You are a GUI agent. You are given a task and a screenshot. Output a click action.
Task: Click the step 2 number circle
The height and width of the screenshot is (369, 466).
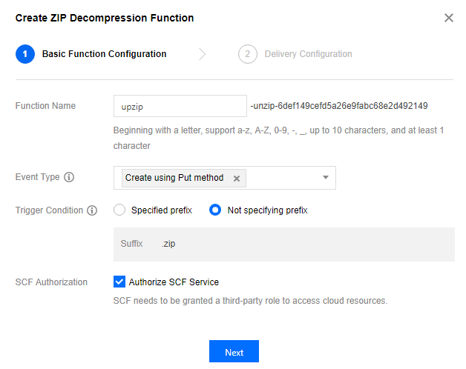(x=247, y=54)
